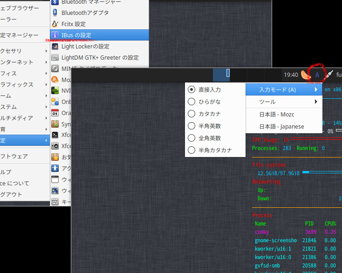
Task: Expand ンターネット category arrow
Action: click(46, 62)
